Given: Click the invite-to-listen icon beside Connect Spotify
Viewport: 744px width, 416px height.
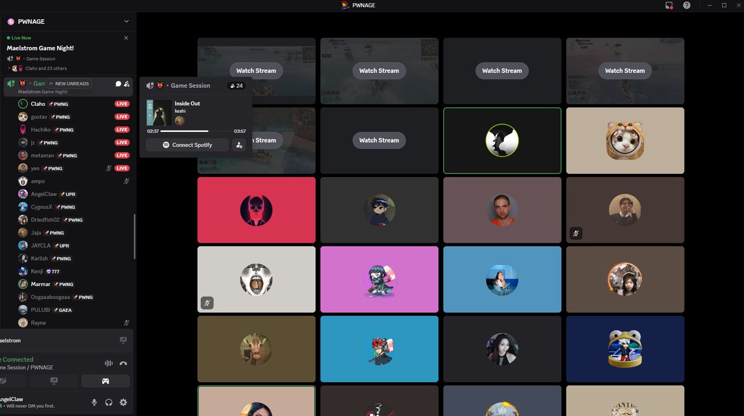Looking at the screenshot, I should [239, 145].
